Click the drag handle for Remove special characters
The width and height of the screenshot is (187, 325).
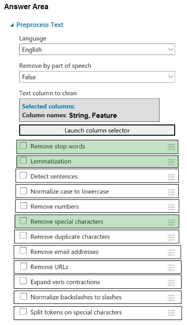click(x=171, y=222)
